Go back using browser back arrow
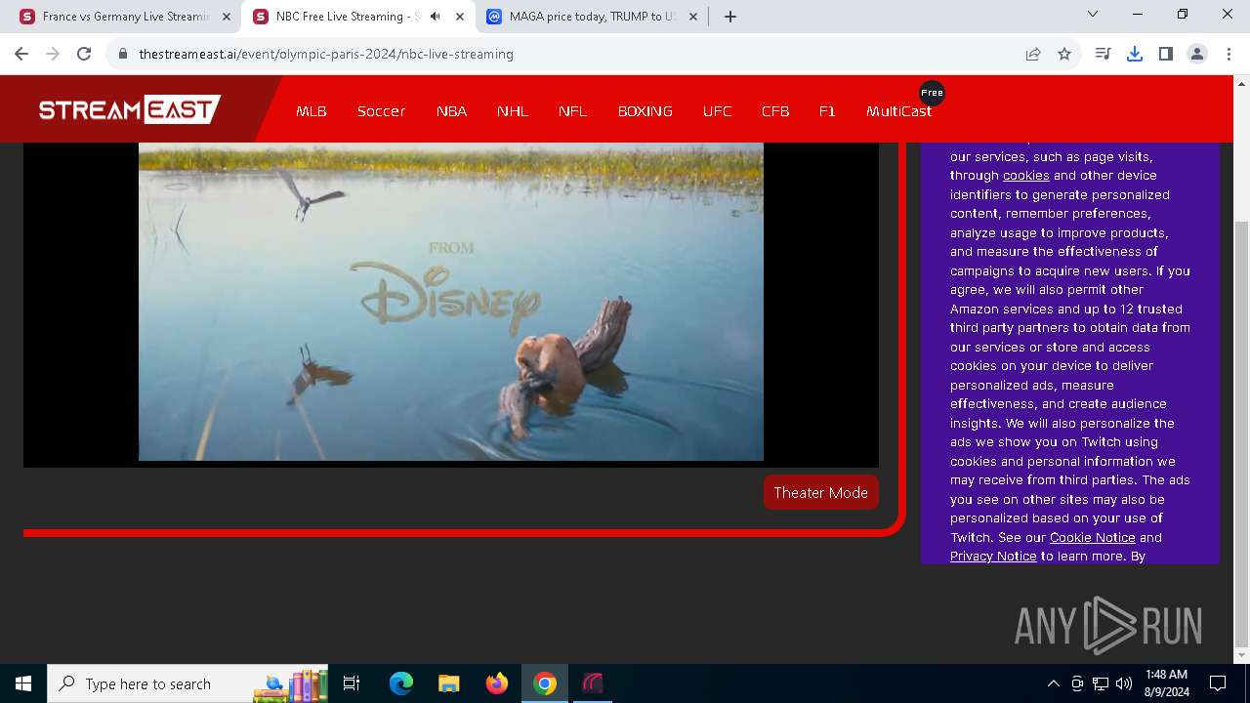 [21, 55]
